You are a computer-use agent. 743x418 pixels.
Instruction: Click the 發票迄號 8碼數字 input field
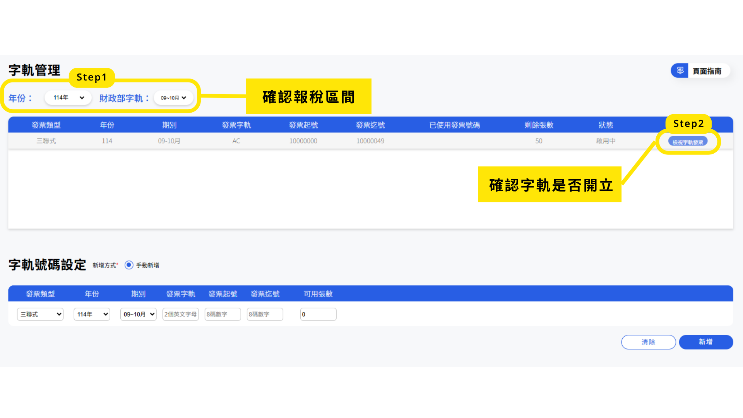click(265, 314)
